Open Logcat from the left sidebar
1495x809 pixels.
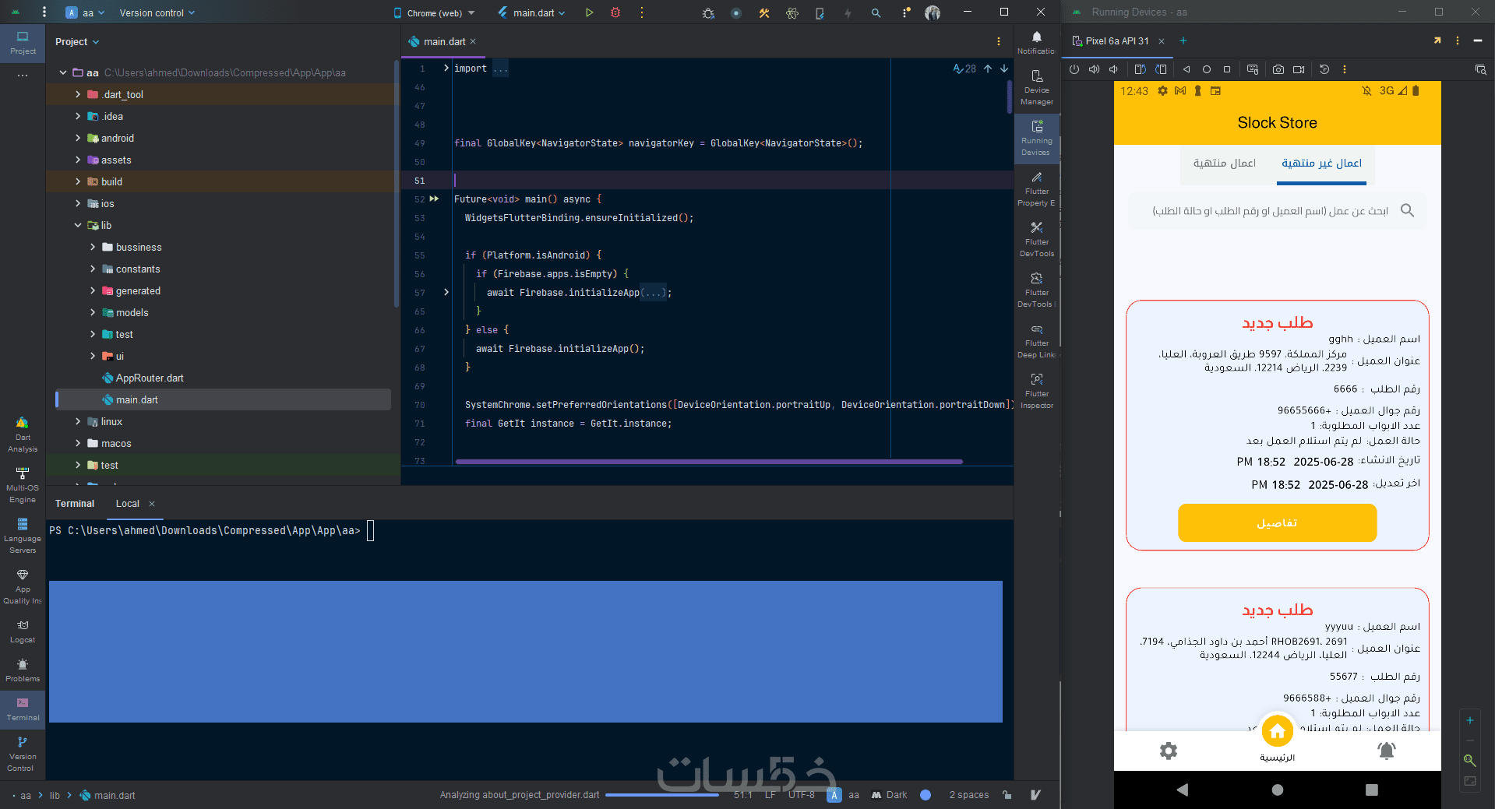(x=23, y=631)
